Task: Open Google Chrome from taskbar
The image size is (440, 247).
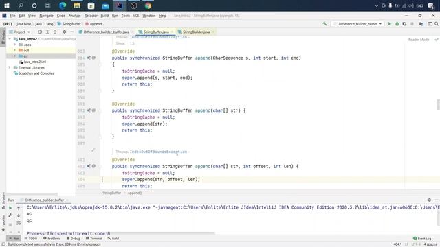Action: coord(148,5)
